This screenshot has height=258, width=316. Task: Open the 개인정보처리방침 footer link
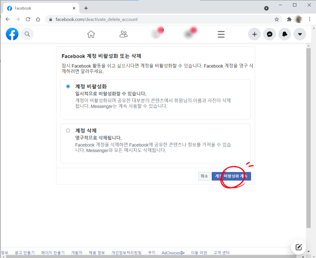point(126,253)
